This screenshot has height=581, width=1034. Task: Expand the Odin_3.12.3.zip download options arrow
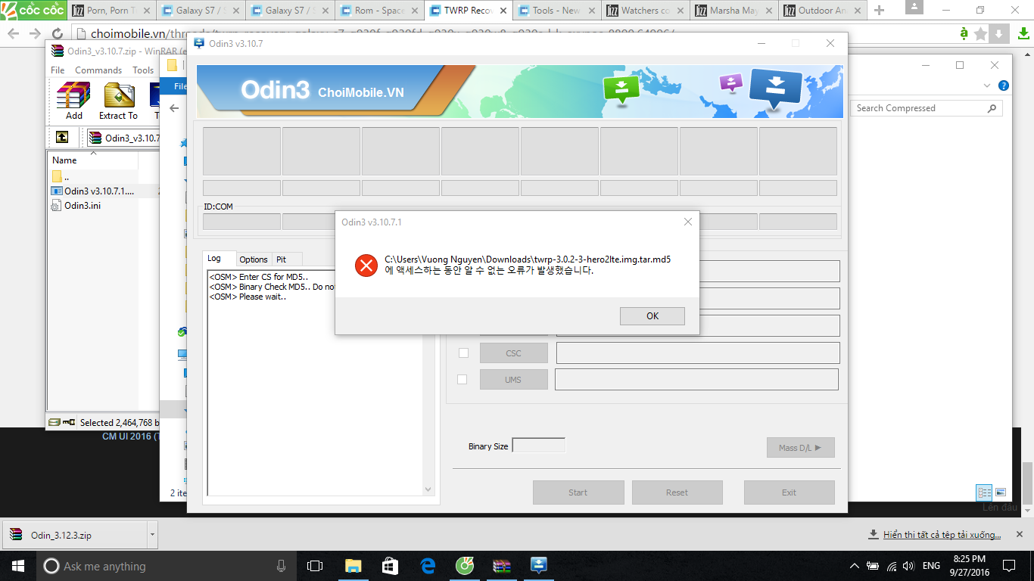(x=152, y=535)
